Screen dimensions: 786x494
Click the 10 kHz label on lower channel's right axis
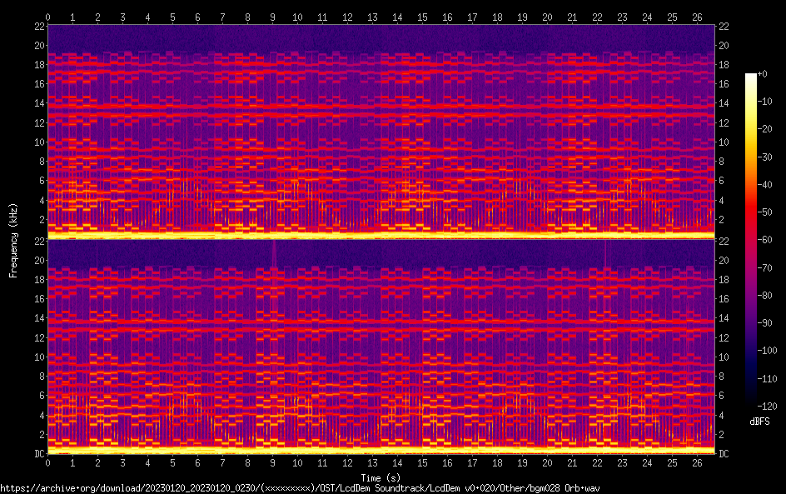click(x=724, y=357)
